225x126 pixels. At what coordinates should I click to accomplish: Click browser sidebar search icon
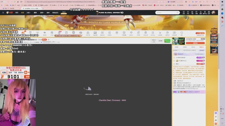[x=222, y=5]
